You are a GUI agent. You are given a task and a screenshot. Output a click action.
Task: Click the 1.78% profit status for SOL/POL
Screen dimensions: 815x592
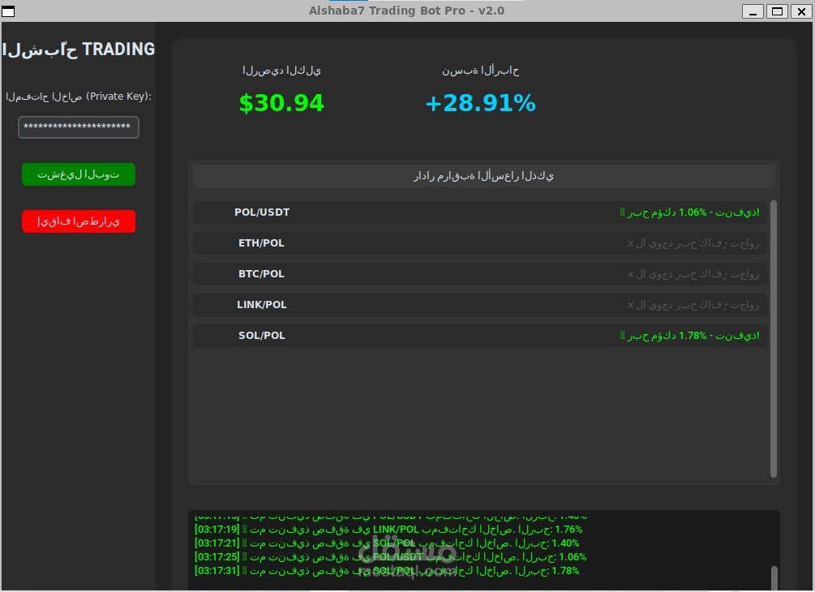coord(689,335)
